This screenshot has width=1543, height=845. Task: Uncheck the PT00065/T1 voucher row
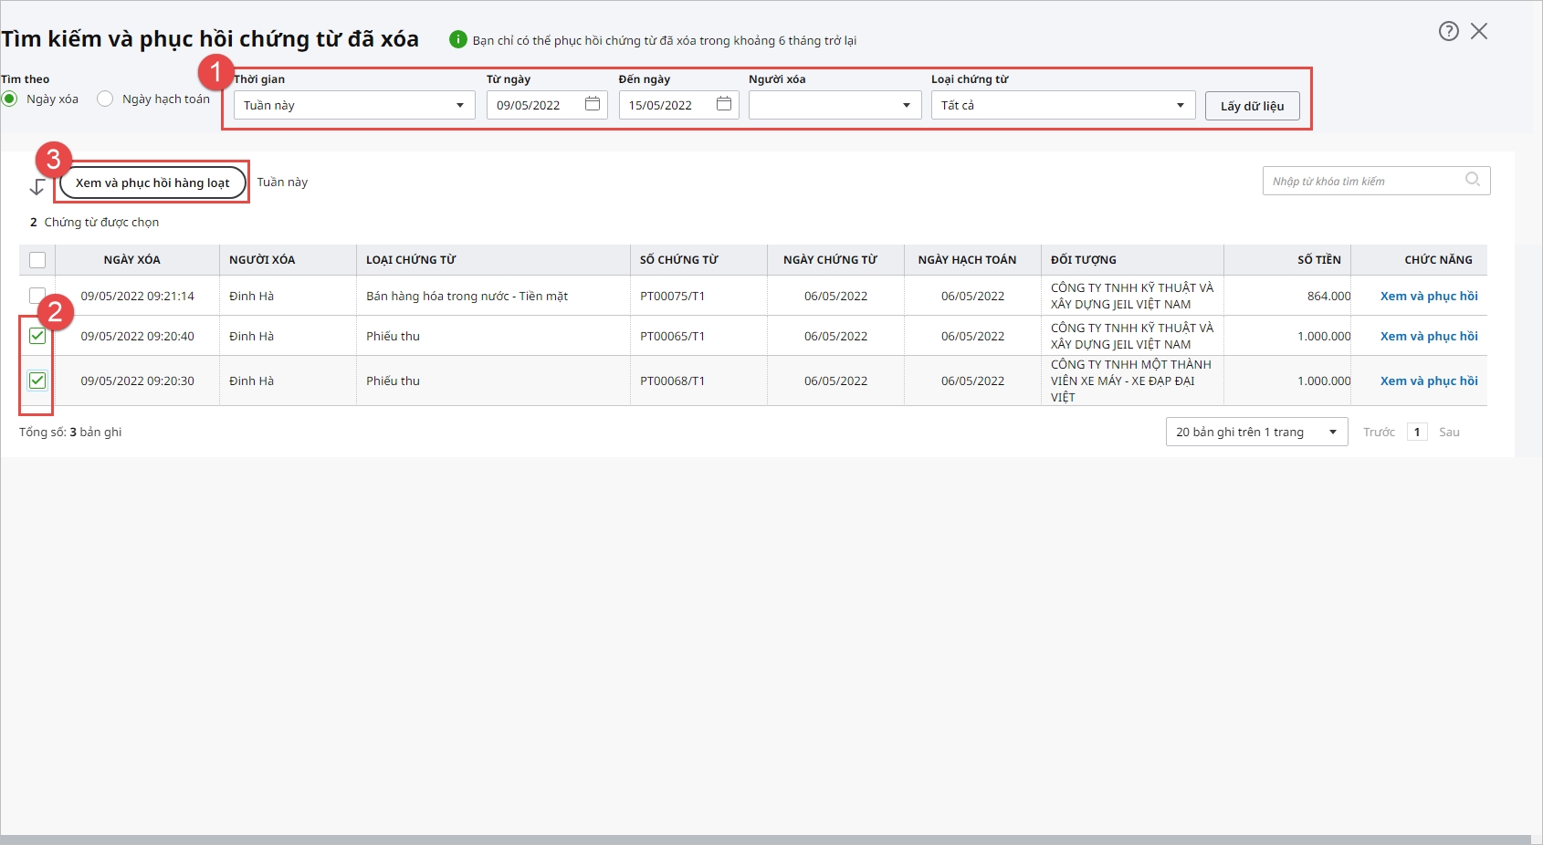click(37, 336)
